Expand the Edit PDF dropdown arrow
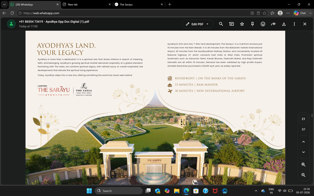 (208, 24)
